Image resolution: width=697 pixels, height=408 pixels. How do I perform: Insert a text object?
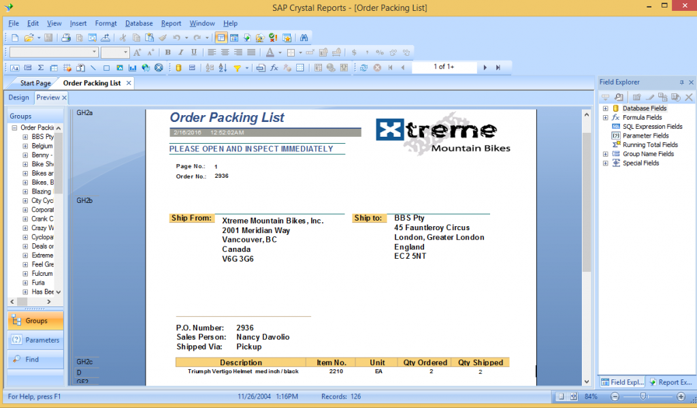pyautogui.click(x=15, y=67)
